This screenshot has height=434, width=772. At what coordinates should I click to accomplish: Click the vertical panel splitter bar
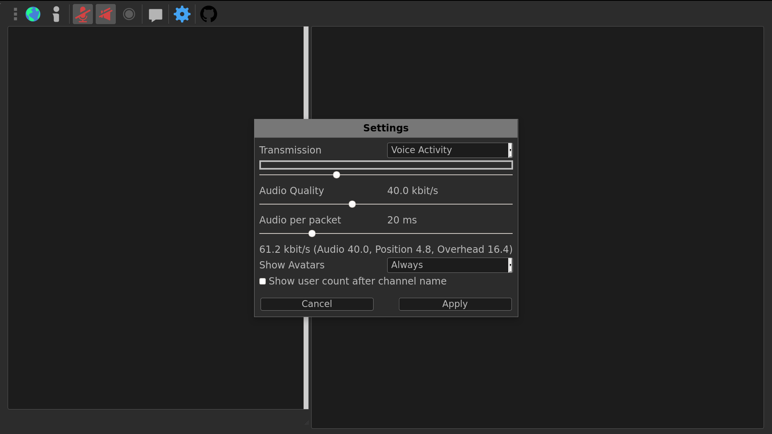(306, 72)
